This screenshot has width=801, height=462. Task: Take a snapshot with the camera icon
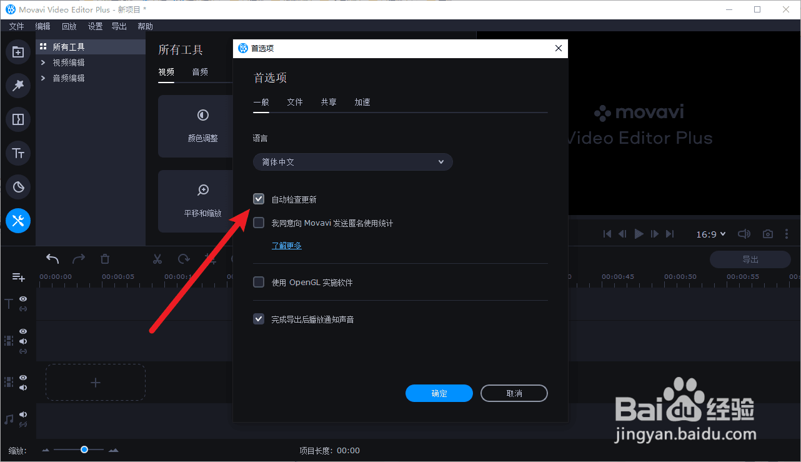pyautogui.click(x=768, y=234)
